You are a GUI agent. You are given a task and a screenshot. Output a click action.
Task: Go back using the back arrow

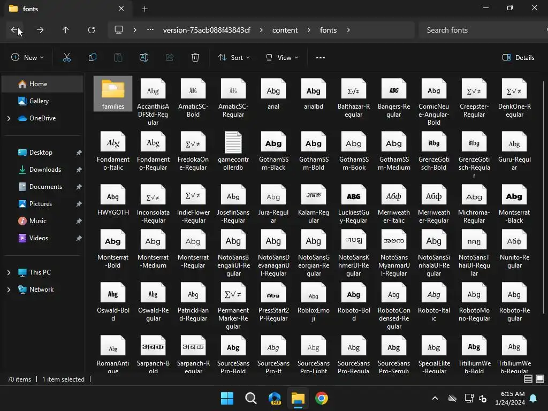coord(14,30)
